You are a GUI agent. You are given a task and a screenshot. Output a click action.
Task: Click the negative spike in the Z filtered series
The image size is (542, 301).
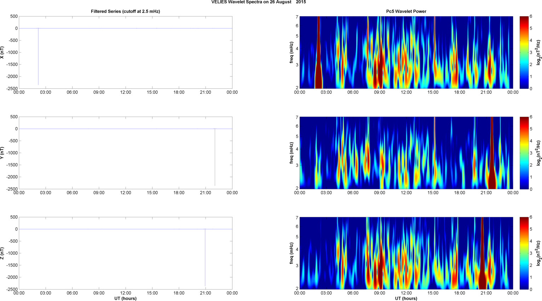[205, 257]
